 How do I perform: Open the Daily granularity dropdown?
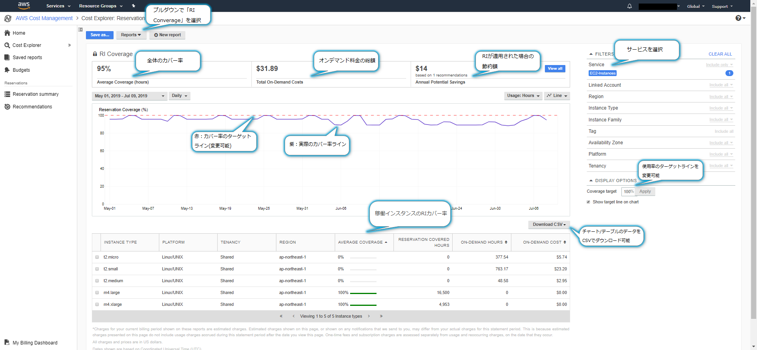(179, 96)
